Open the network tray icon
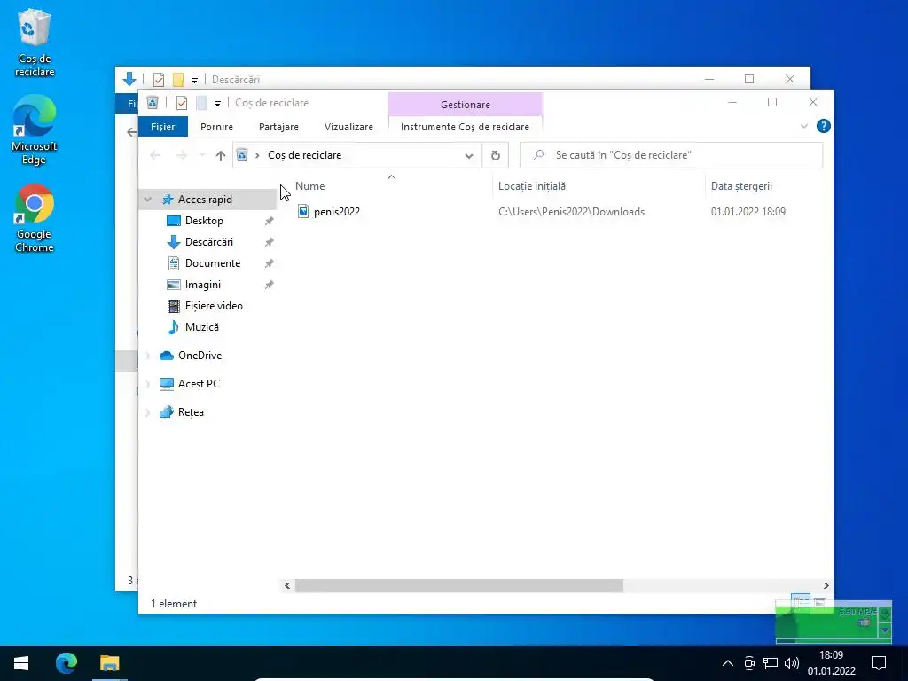Screen dimensions: 908x681 click(771, 663)
